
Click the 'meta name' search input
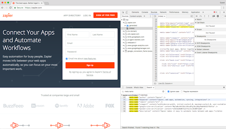pyautogui.click(x=143, y=91)
